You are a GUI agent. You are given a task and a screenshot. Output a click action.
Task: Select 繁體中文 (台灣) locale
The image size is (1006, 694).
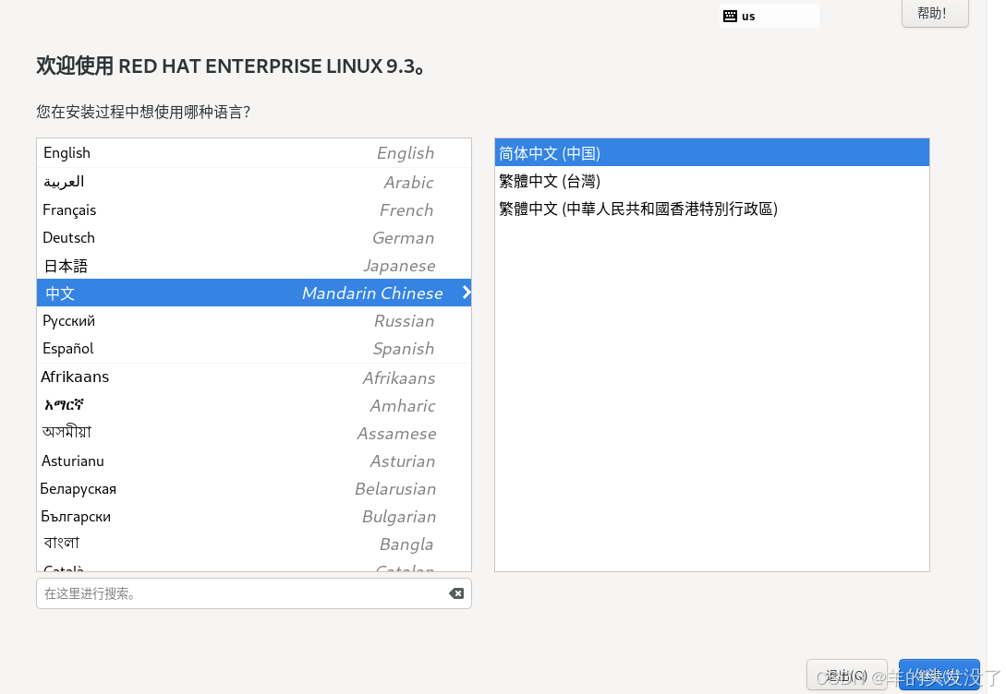click(x=712, y=182)
